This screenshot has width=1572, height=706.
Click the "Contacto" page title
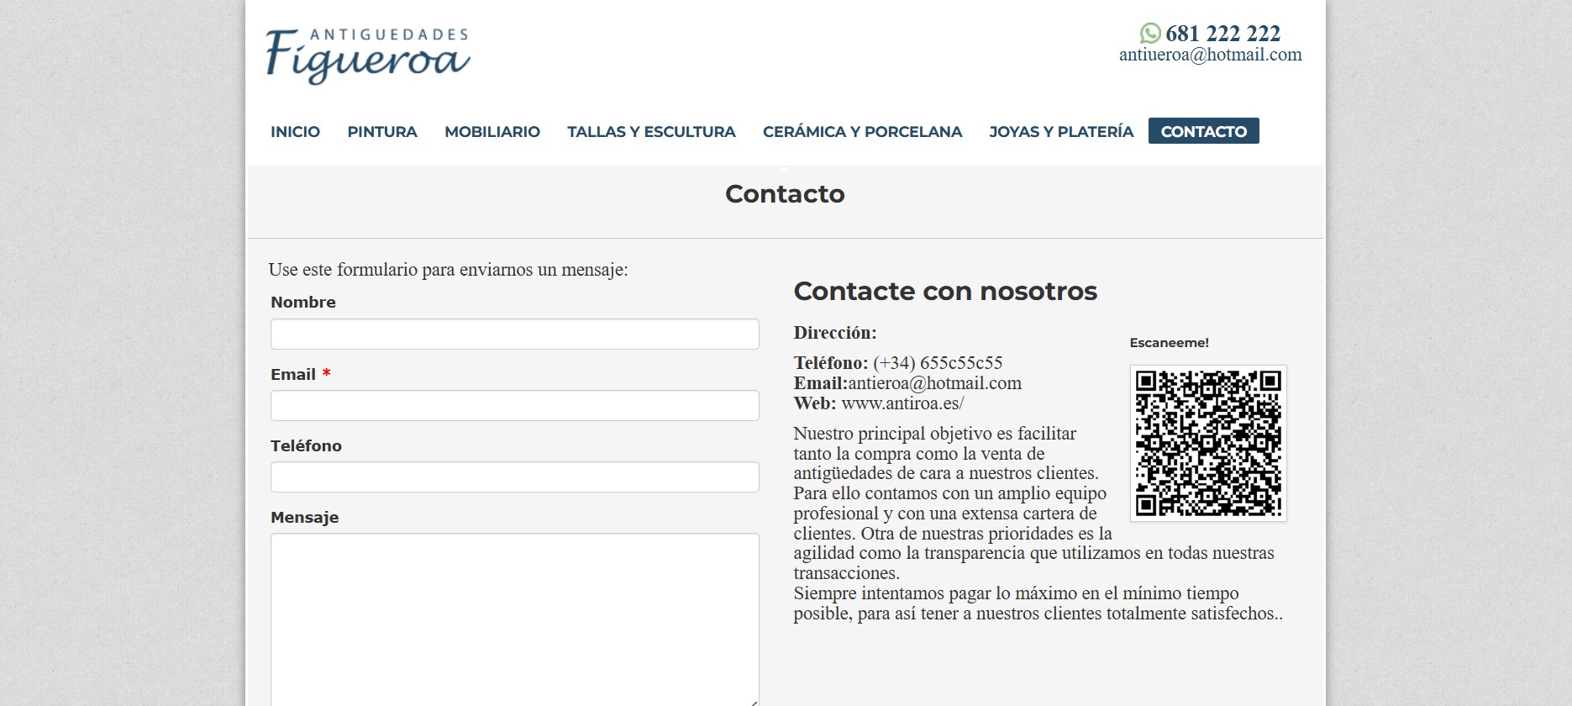tap(785, 194)
